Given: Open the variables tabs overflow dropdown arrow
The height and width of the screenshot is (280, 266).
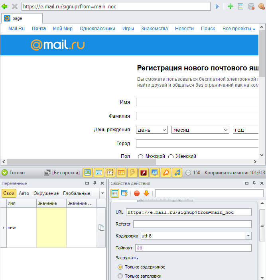Looking at the screenshot, I should pyautogui.click(x=102, y=193).
